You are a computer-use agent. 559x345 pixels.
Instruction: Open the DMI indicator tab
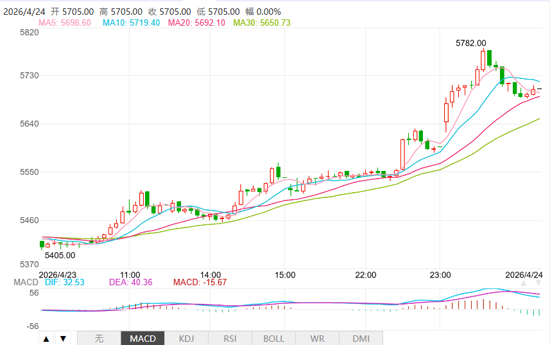(x=361, y=338)
